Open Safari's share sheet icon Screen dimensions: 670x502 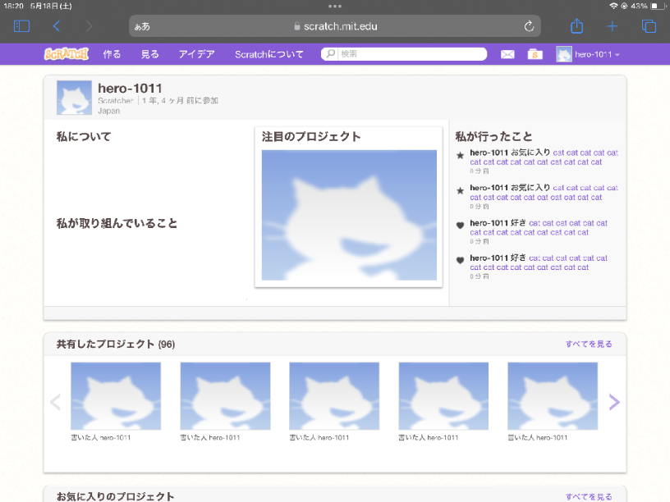coord(576,26)
